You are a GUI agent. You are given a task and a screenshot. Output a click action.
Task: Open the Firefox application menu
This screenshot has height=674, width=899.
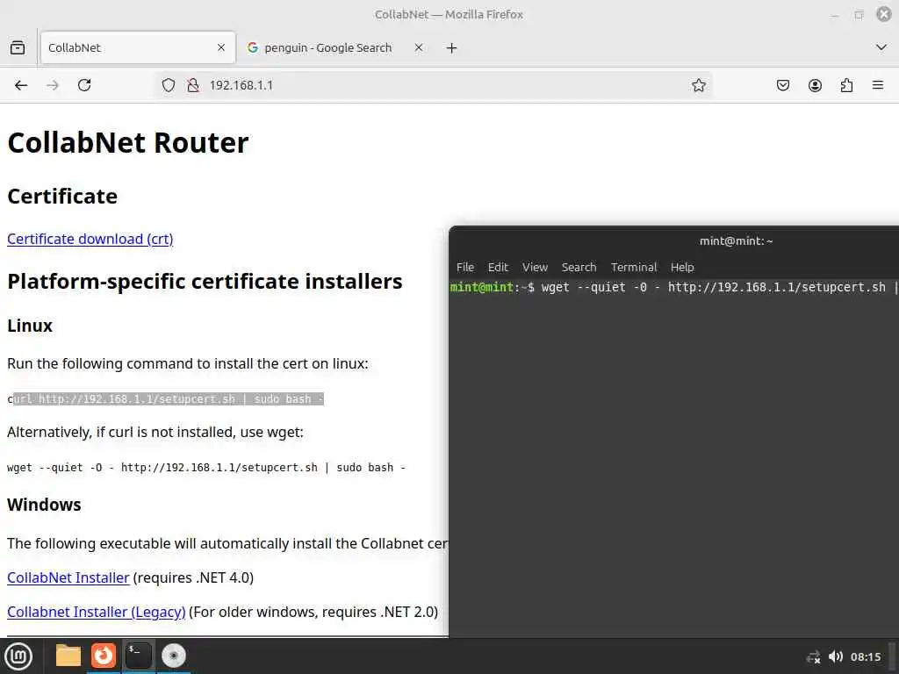pos(878,85)
